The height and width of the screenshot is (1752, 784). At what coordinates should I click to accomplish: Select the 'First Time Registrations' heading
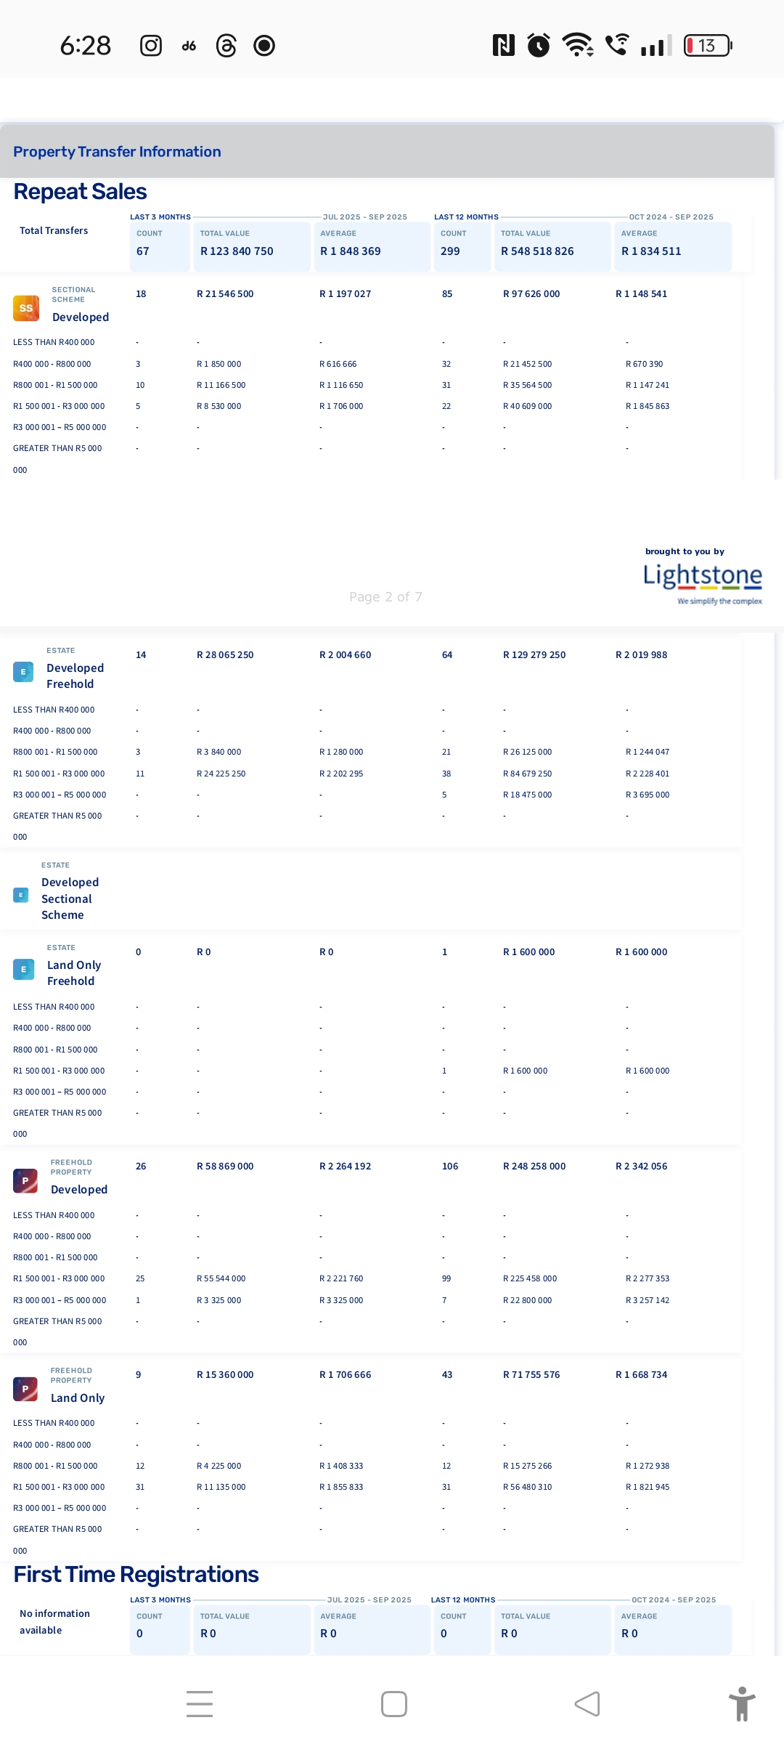pyautogui.click(x=136, y=1574)
